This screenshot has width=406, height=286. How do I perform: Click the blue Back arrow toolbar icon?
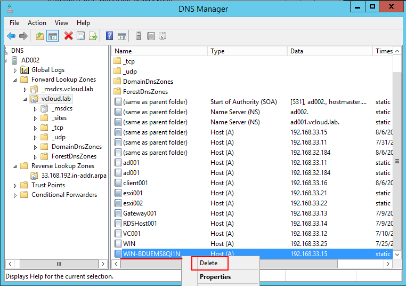pyautogui.click(x=11, y=36)
